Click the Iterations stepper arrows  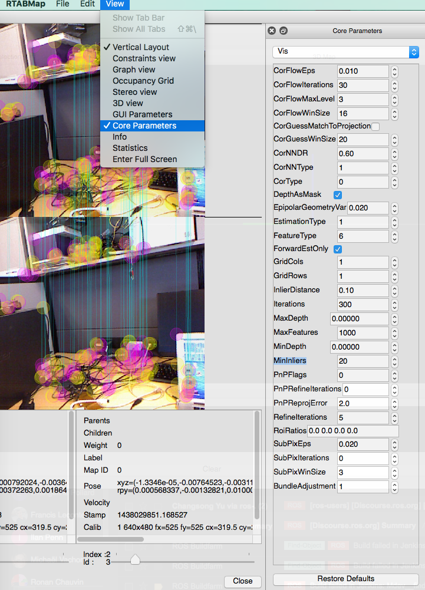[x=394, y=305]
